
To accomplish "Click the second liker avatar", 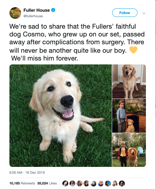I will [72, 183].
